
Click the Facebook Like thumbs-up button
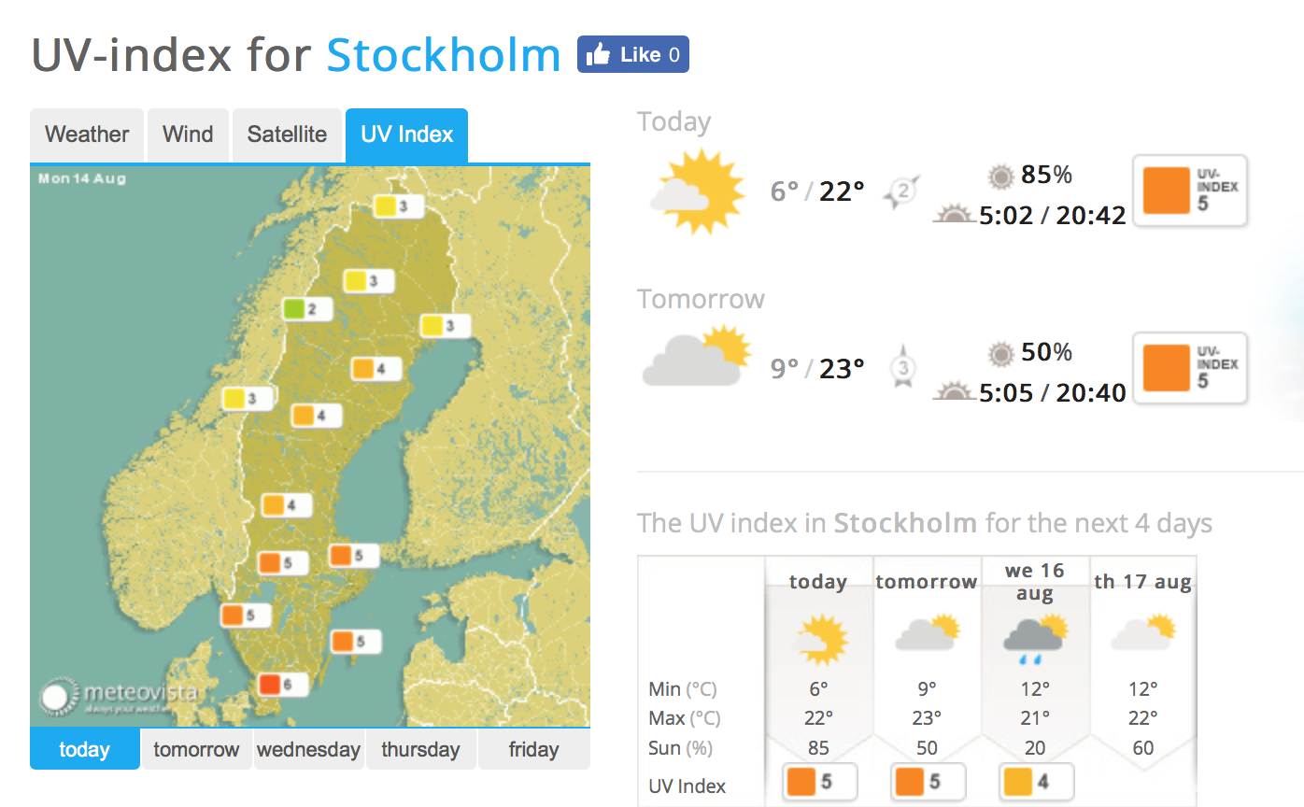[632, 55]
